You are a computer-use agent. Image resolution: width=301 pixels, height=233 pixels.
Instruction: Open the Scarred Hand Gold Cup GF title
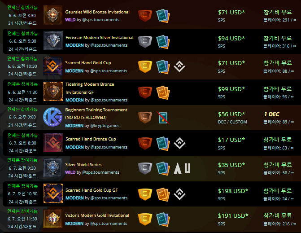coord(92,190)
